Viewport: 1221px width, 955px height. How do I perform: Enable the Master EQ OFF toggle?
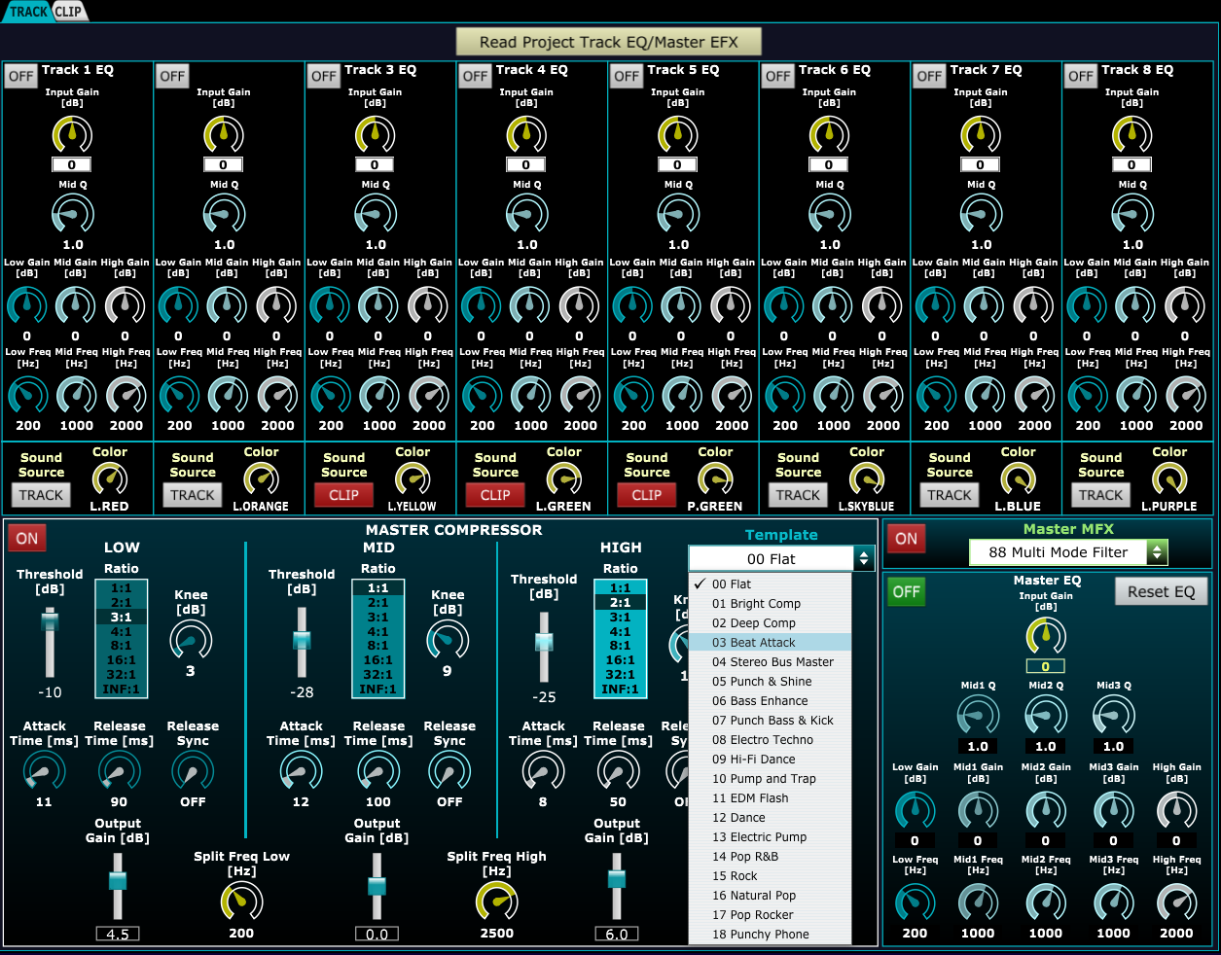click(906, 591)
